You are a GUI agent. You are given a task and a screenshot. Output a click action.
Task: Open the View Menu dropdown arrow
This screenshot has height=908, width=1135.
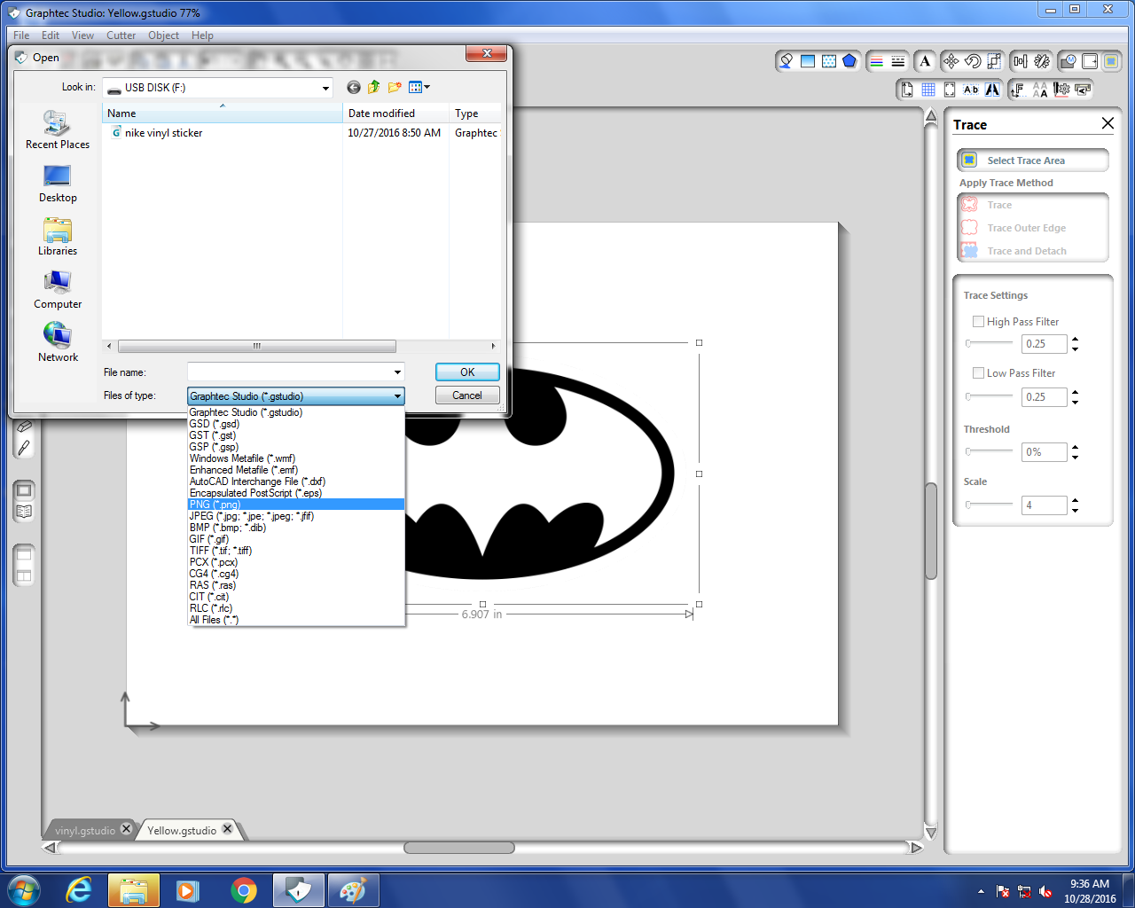427,87
